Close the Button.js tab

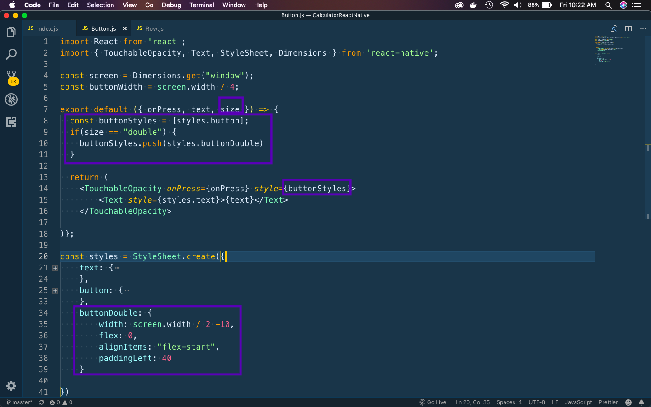pyautogui.click(x=125, y=28)
